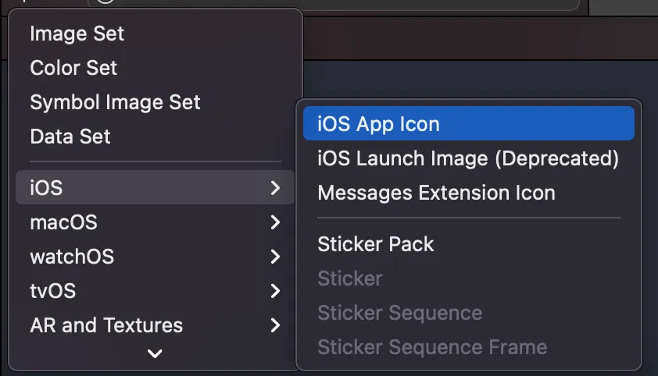
Task: Pick Messages Extension Icon
Action: (x=436, y=193)
